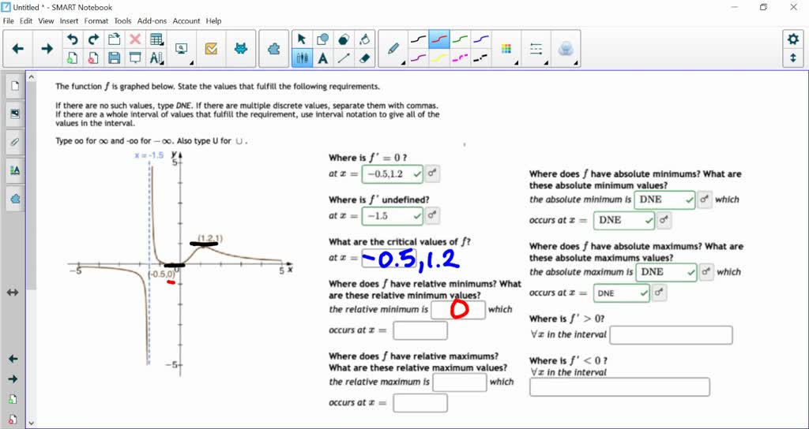Open the Add-ons menu
The height and width of the screenshot is (429, 809).
(152, 21)
